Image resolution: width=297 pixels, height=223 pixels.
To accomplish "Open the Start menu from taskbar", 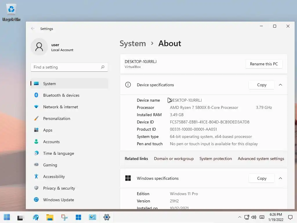I will coord(7,217).
